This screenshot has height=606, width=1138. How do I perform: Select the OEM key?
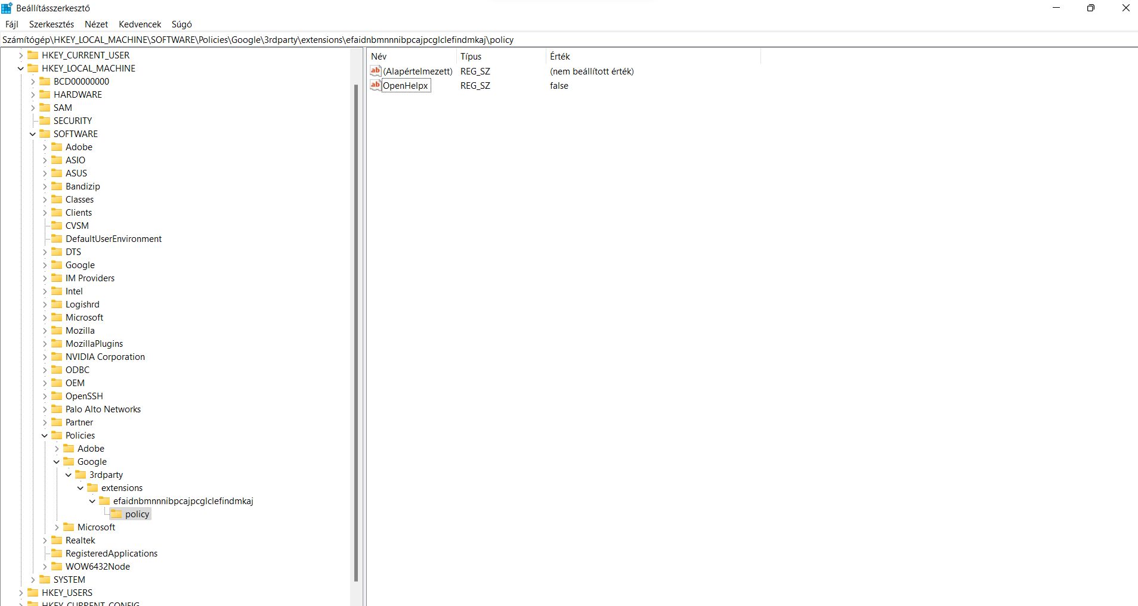(x=75, y=383)
